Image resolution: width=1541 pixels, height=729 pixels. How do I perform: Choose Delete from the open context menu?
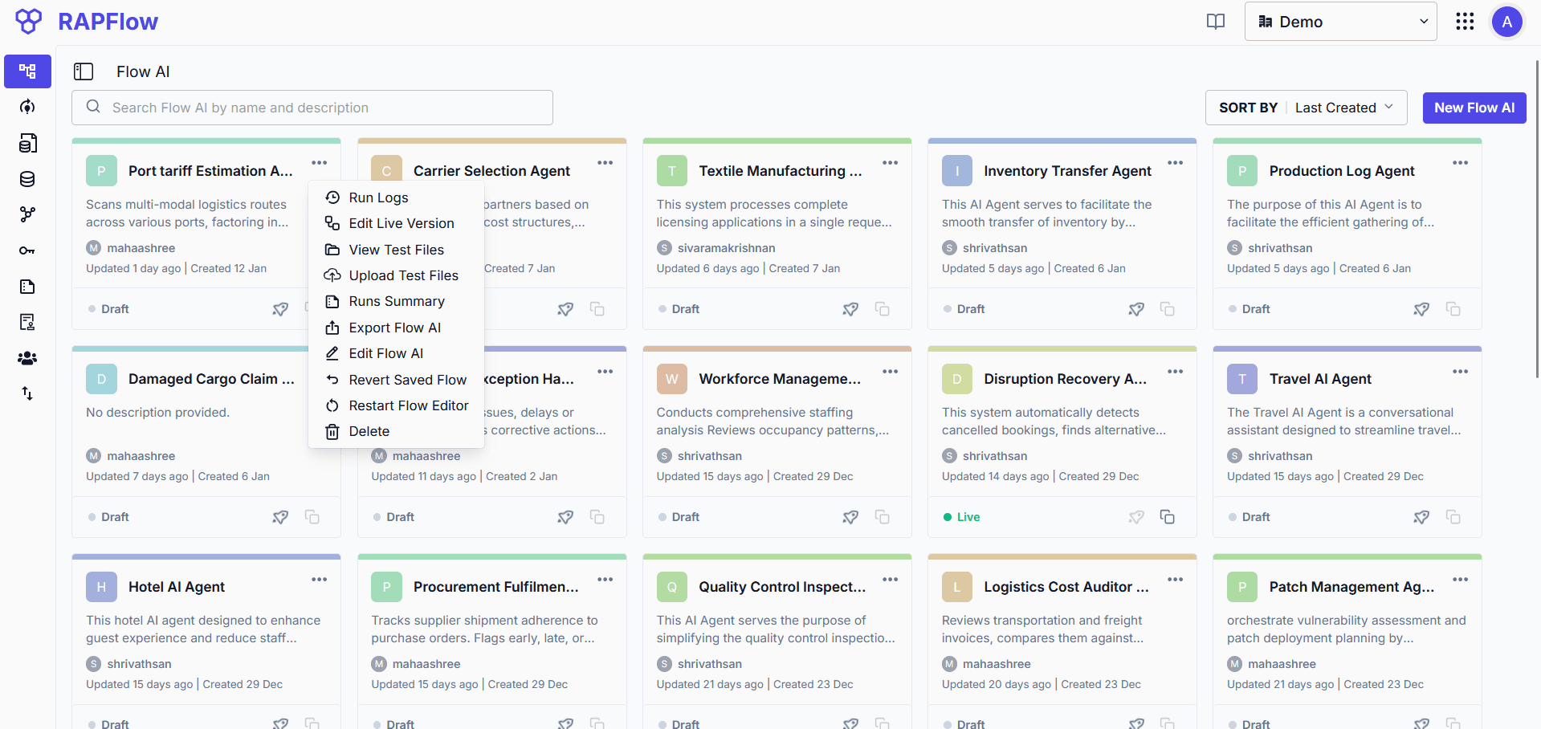369,431
